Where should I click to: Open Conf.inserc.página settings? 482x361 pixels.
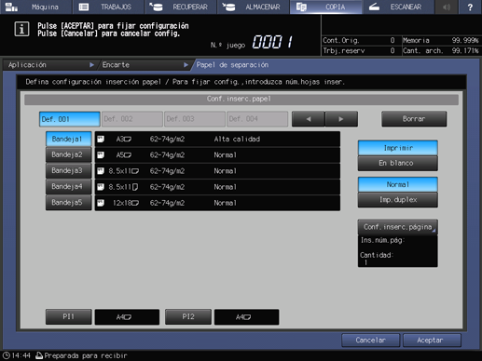398,227
